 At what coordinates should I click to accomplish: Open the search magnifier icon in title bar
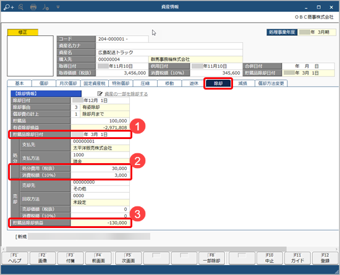21,7
